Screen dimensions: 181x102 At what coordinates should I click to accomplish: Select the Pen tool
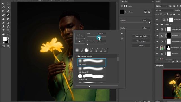click(x=8, y=27)
